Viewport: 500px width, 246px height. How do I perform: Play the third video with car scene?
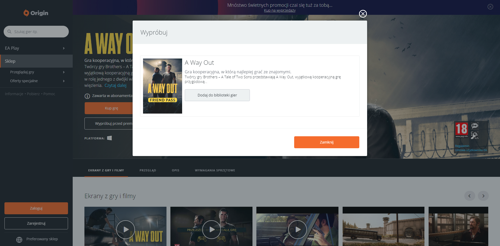point(298,229)
